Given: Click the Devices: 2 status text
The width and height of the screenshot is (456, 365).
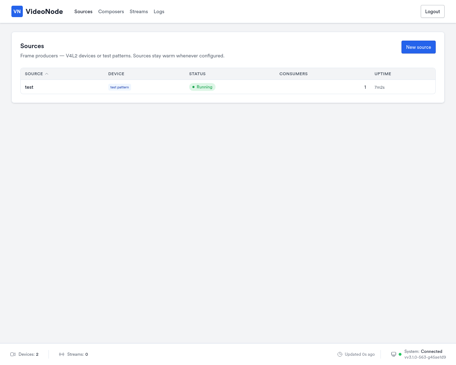Looking at the screenshot, I should click(28, 354).
